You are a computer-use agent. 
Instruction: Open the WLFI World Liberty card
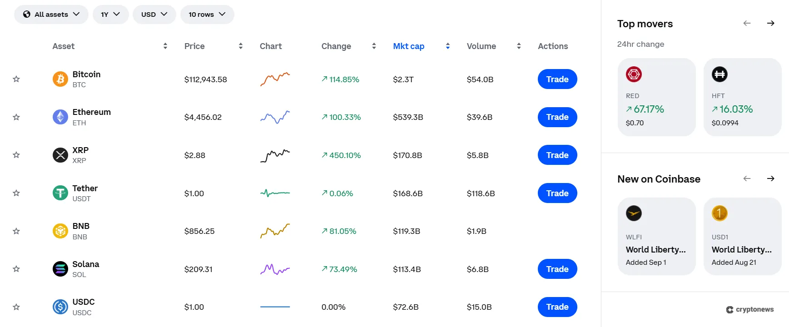click(656, 236)
